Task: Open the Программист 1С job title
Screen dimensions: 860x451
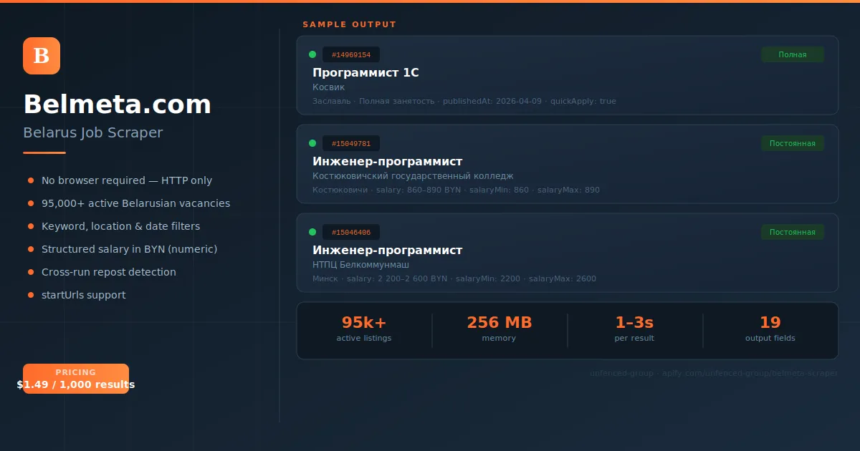Action: [365, 72]
